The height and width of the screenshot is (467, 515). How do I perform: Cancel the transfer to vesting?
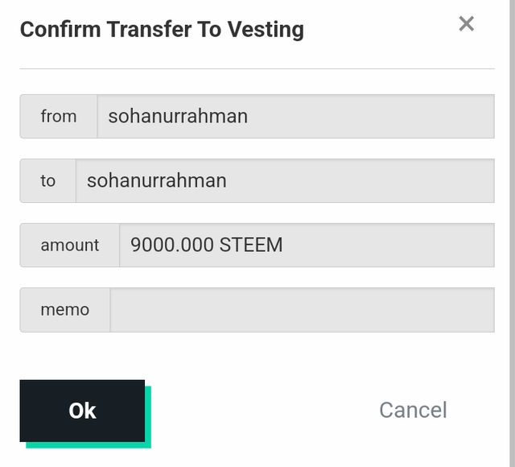413,410
